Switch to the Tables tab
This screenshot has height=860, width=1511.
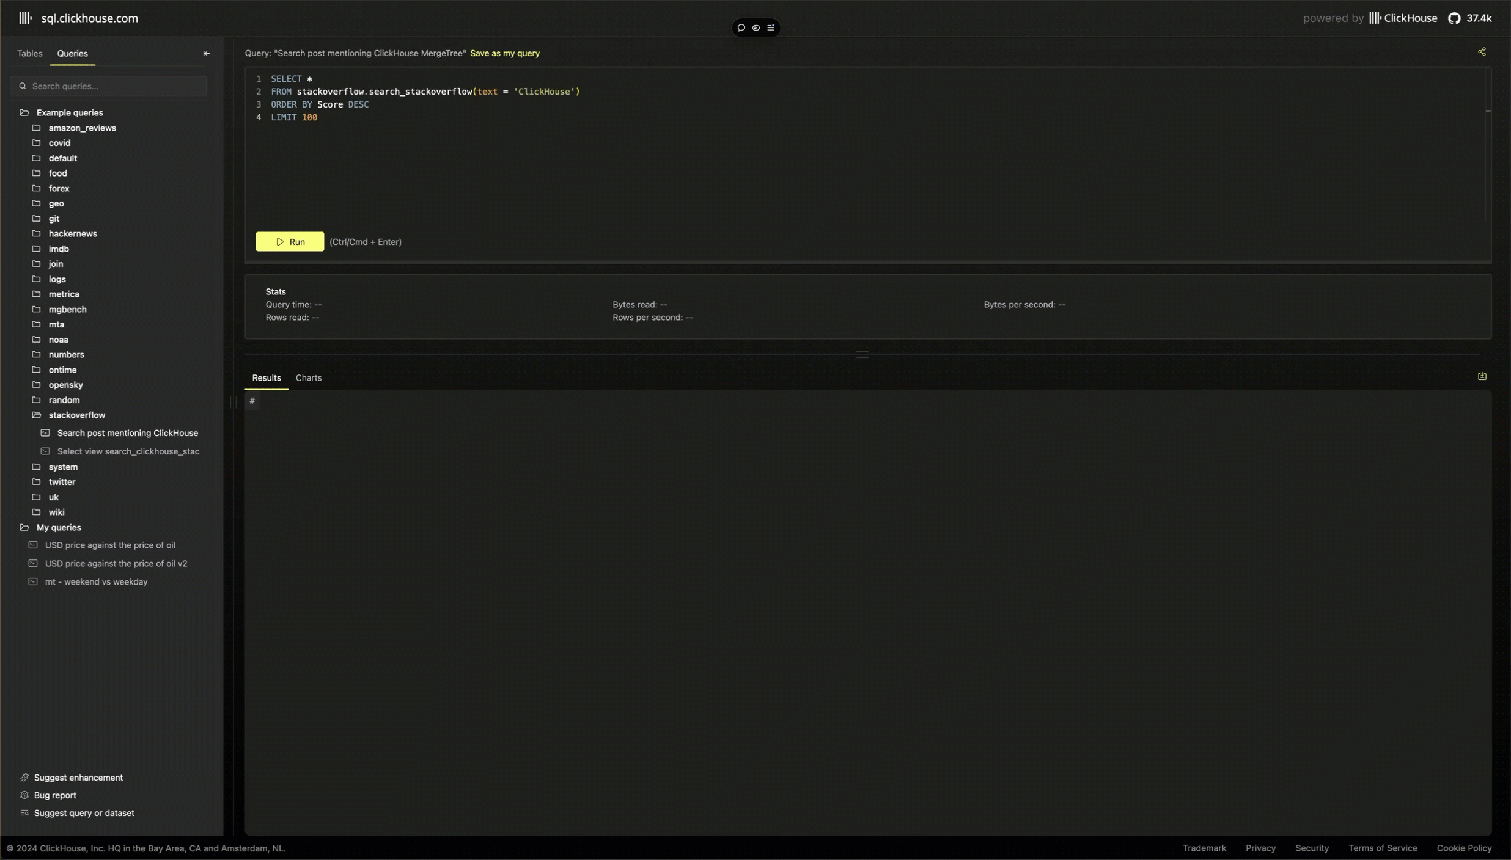(29, 53)
